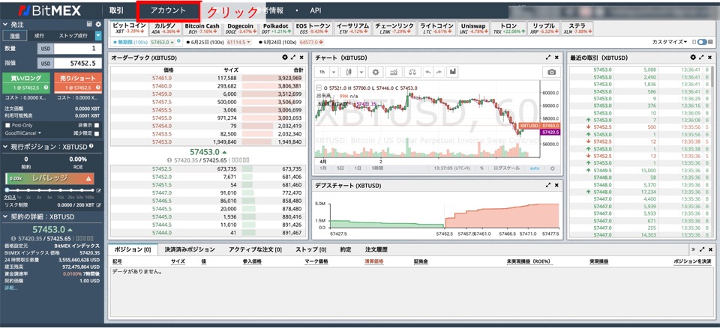
Task: Click the 売り/ショート button
Action: (x=78, y=82)
